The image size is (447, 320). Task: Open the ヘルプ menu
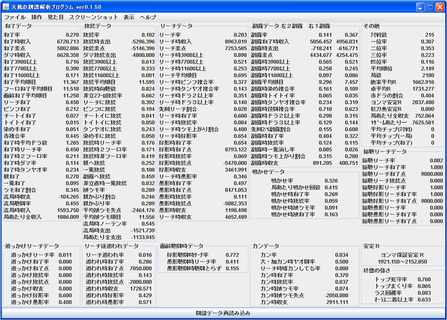pyautogui.click(x=148, y=17)
